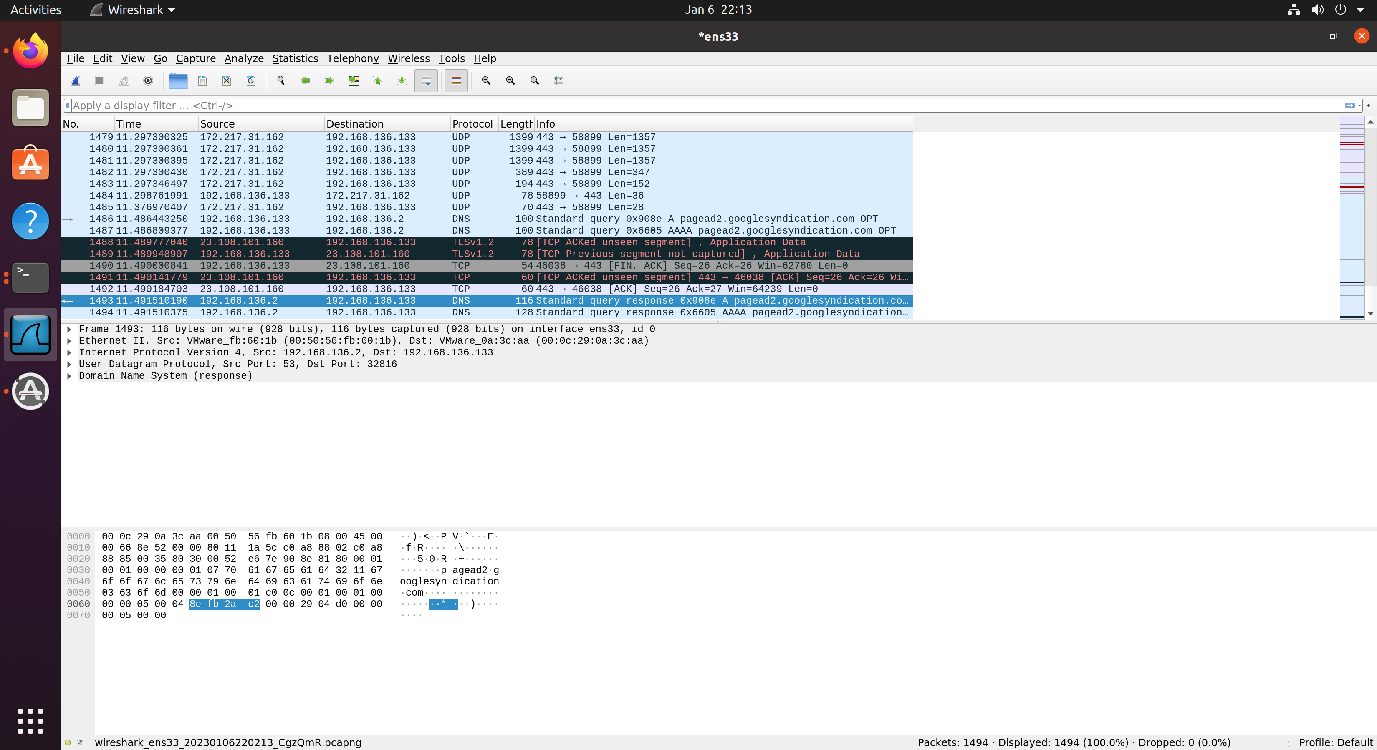The height and width of the screenshot is (750, 1377).
Task: Start a new capture with the blue shark fin
Action: (x=76, y=81)
